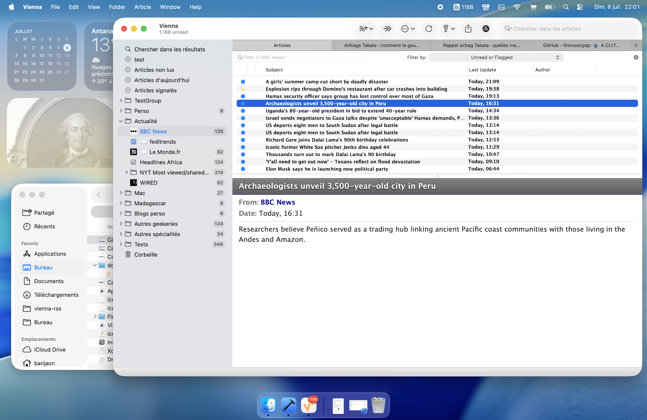Click the search magnifier in articles search field
Viewport: 647px width, 420px height.
click(508, 29)
